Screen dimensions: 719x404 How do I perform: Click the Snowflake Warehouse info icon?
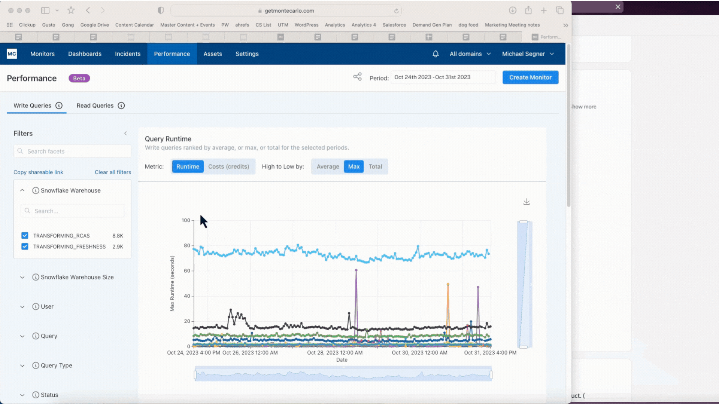click(x=36, y=190)
